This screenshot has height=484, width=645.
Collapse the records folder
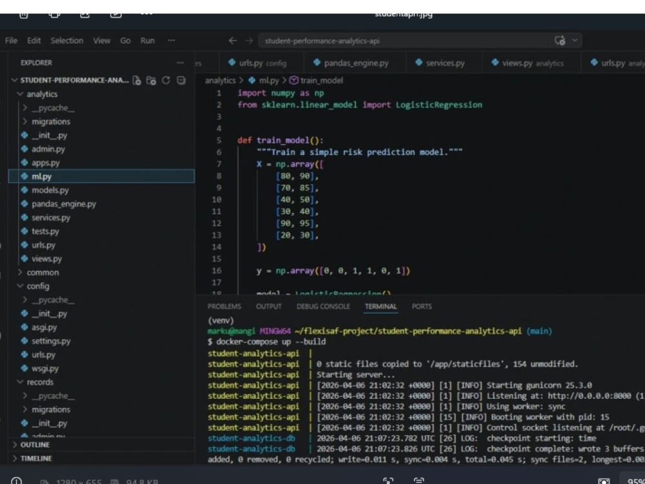(x=20, y=382)
